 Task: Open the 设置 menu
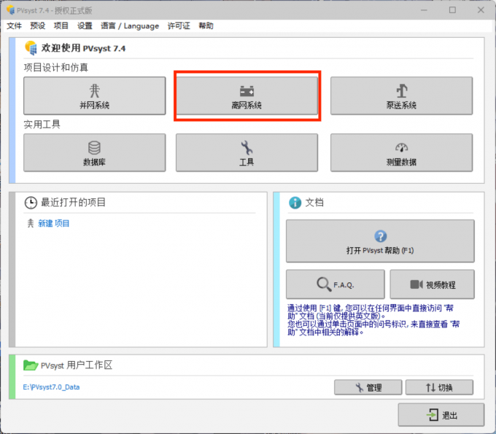[85, 26]
